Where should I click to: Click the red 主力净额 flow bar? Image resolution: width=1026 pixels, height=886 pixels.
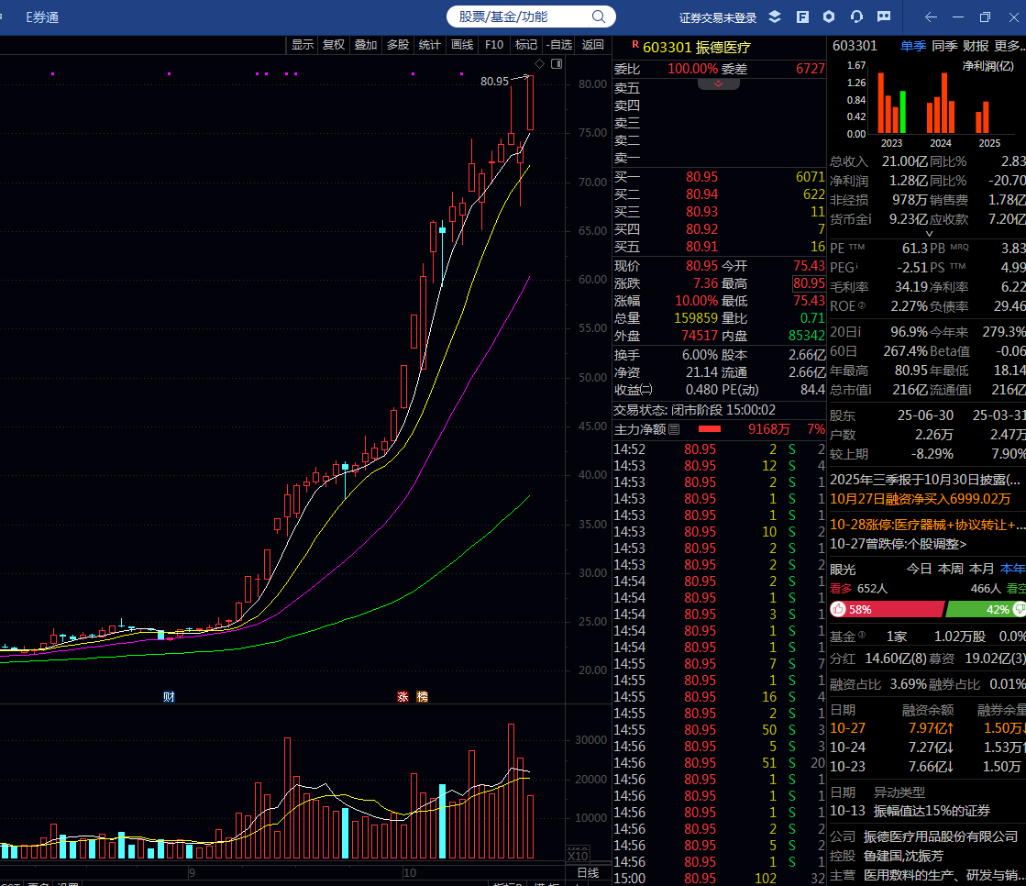[x=710, y=429]
